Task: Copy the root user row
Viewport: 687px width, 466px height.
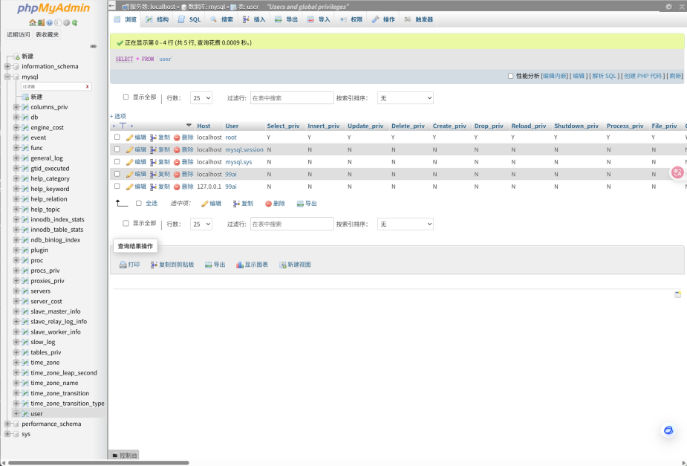Action: [x=160, y=137]
